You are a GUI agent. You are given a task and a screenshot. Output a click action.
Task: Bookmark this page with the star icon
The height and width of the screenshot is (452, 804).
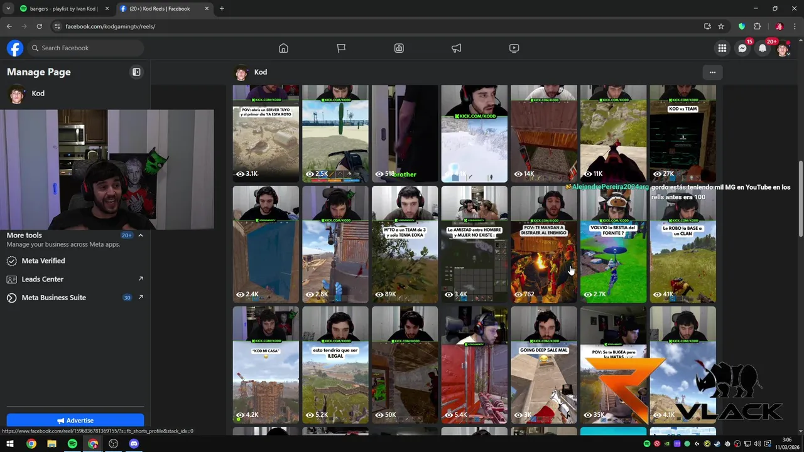(721, 26)
